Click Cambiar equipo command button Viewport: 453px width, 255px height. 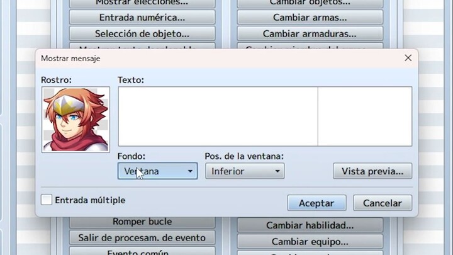click(x=310, y=241)
